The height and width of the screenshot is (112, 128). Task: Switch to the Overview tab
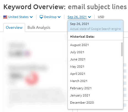pyautogui.click(x=14, y=27)
